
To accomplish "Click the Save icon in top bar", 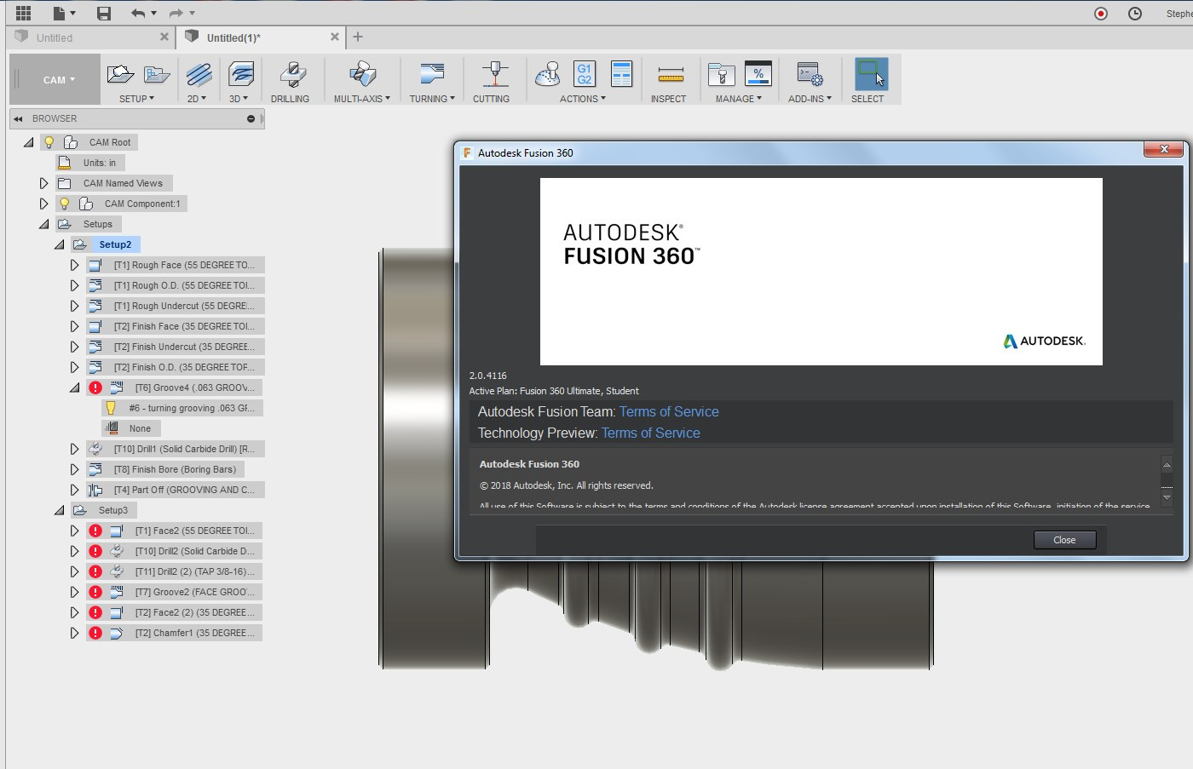I will pos(103,13).
